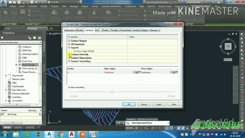Open the General Tools panel dropdown
This screenshot has height=138, width=245.
tap(33, 24)
